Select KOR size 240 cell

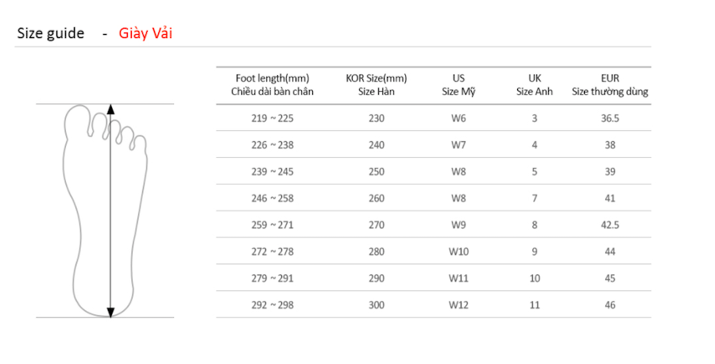point(377,145)
